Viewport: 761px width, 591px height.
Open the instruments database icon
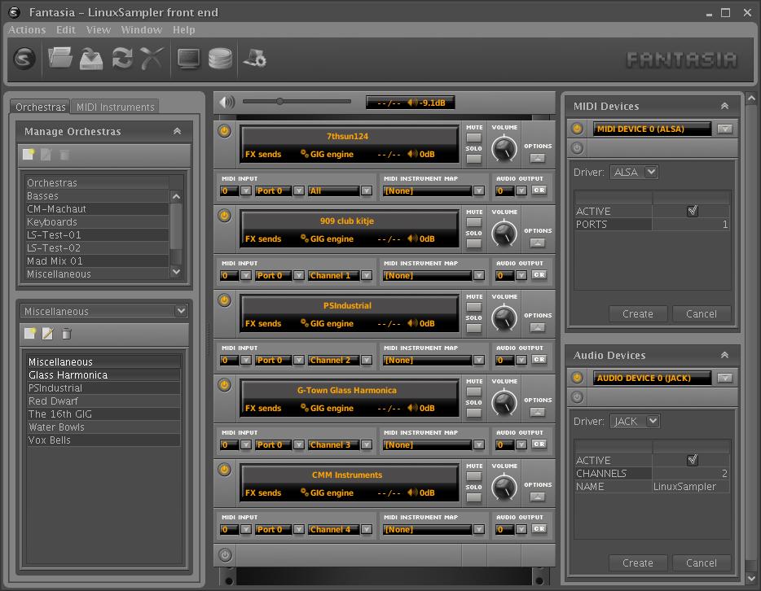(x=220, y=59)
